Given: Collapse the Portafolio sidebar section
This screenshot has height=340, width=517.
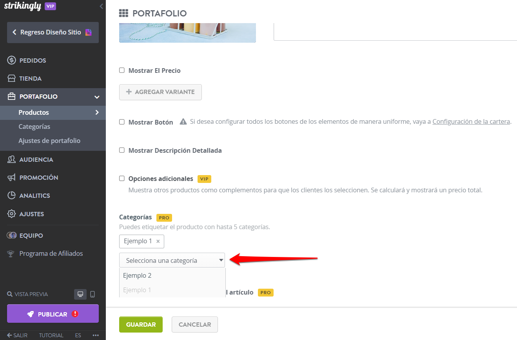Looking at the screenshot, I should 97,97.
